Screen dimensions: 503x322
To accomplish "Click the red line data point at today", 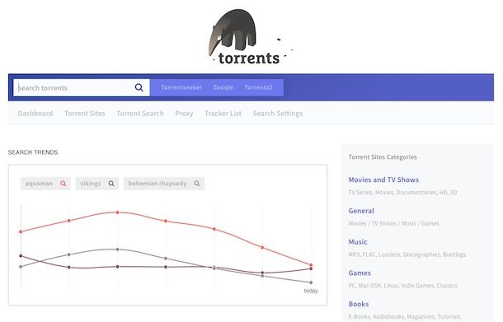I will [311, 265].
